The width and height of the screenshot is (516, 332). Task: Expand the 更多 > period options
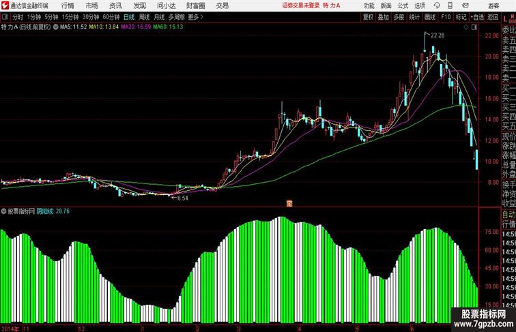coord(195,17)
